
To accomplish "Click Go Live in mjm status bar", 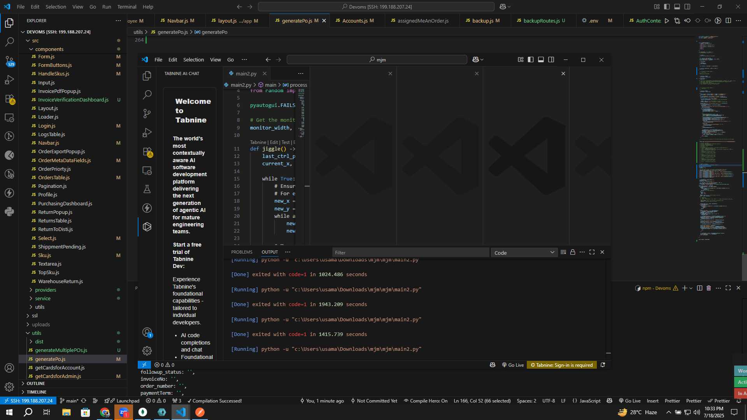I will [x=513, y=365].
